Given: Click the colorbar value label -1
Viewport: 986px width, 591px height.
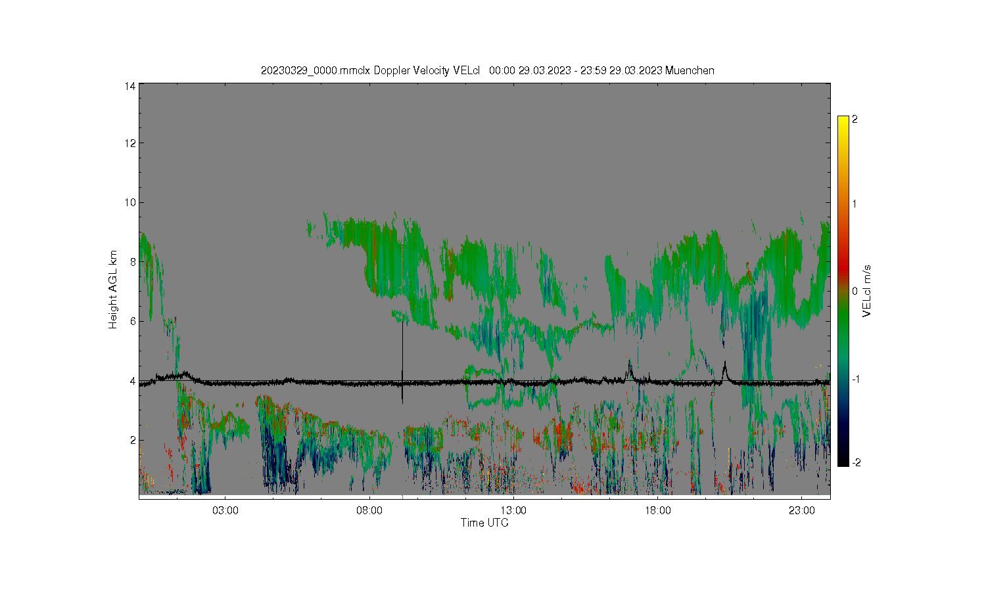Looking at the screenshot, I should (x=855, y=380).
